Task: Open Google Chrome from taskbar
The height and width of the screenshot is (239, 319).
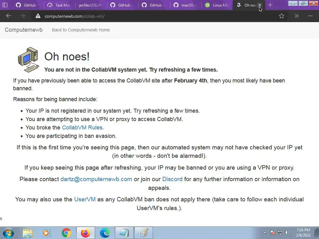Action: click(x=66, y=233)
